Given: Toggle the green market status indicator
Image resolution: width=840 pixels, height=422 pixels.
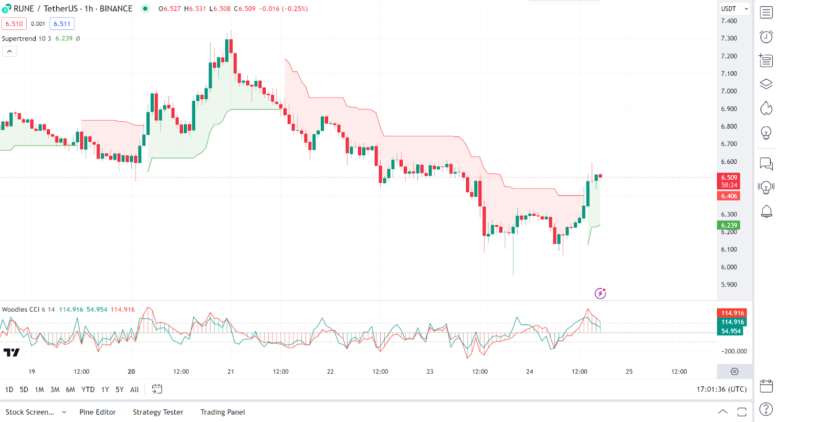Looking at the screenshot, I should 145,8.
